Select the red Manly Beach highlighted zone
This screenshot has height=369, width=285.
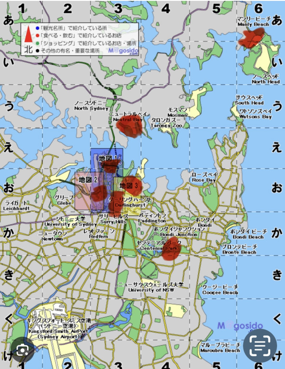pyautogui.click(x=251, y=37)
